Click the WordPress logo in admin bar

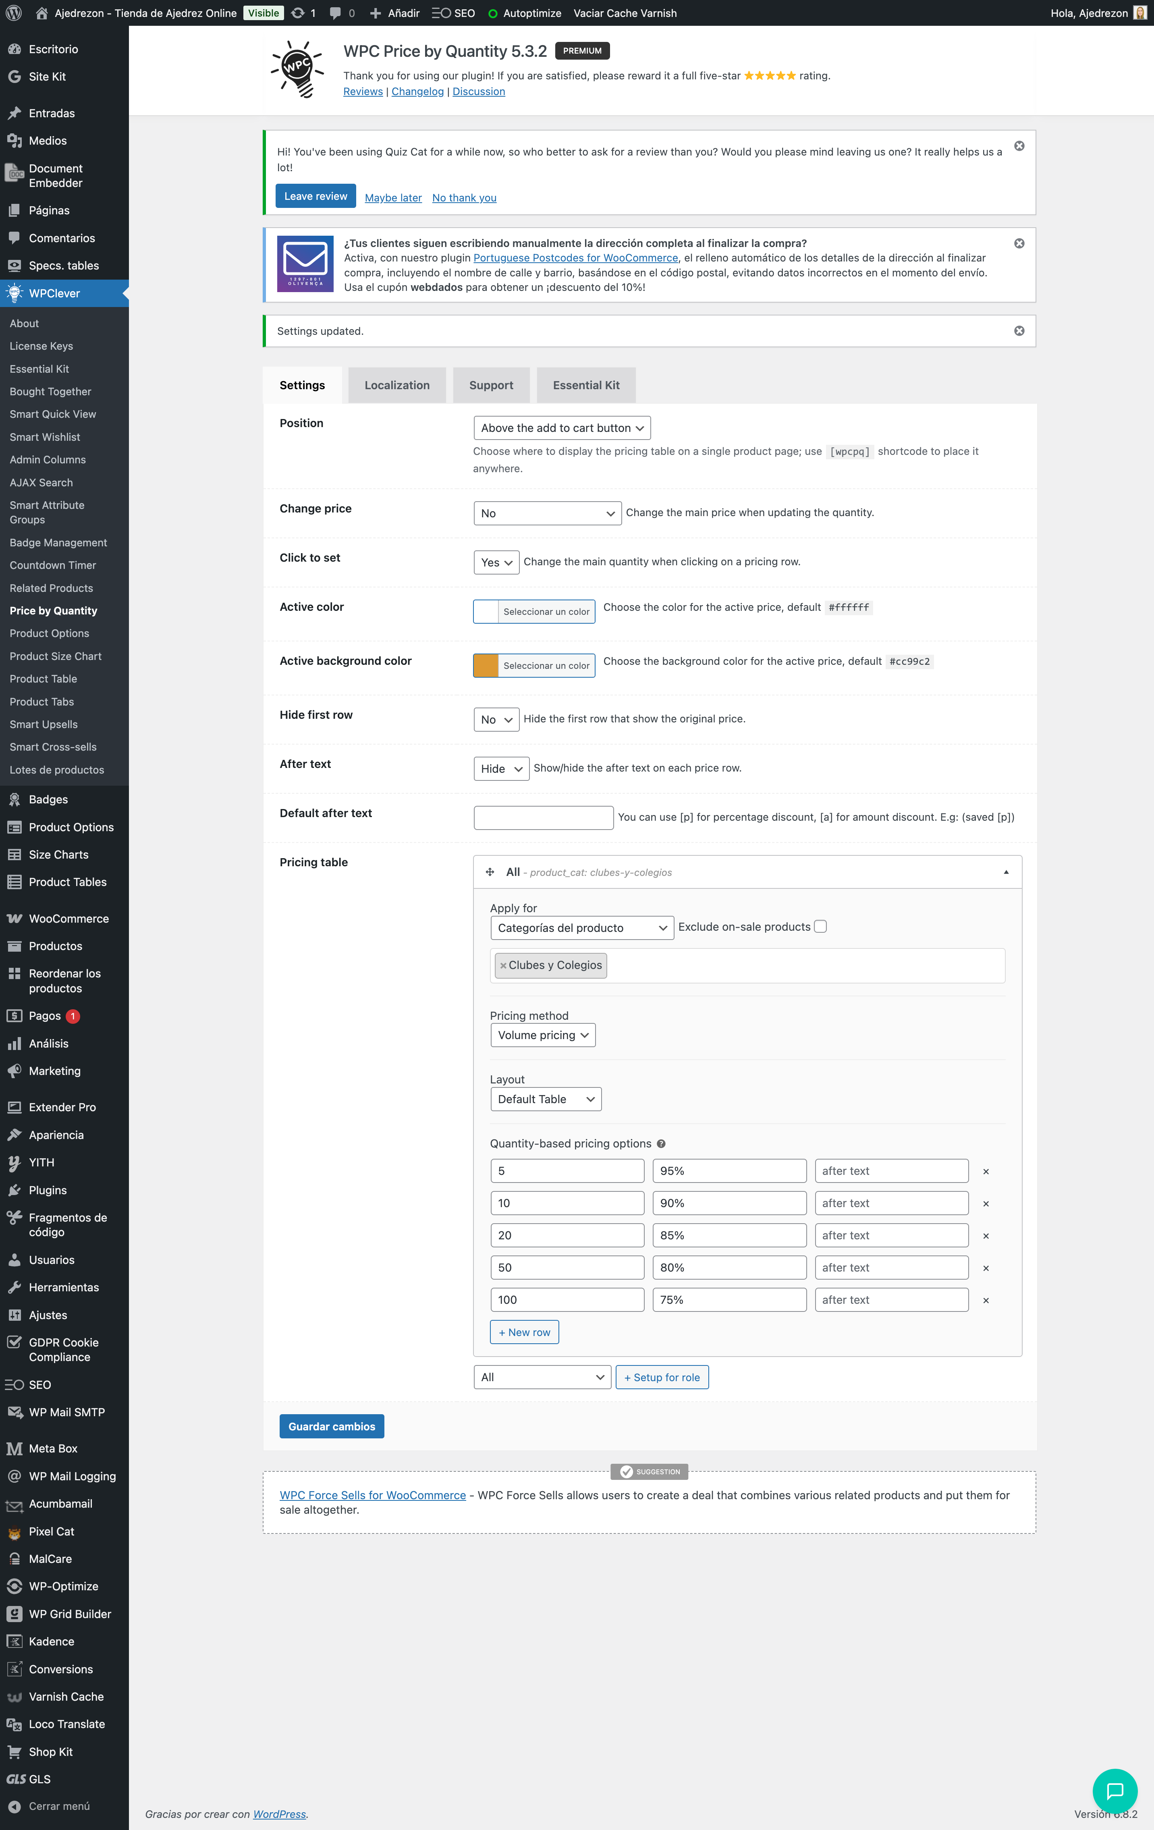click(x=14, y=13)
